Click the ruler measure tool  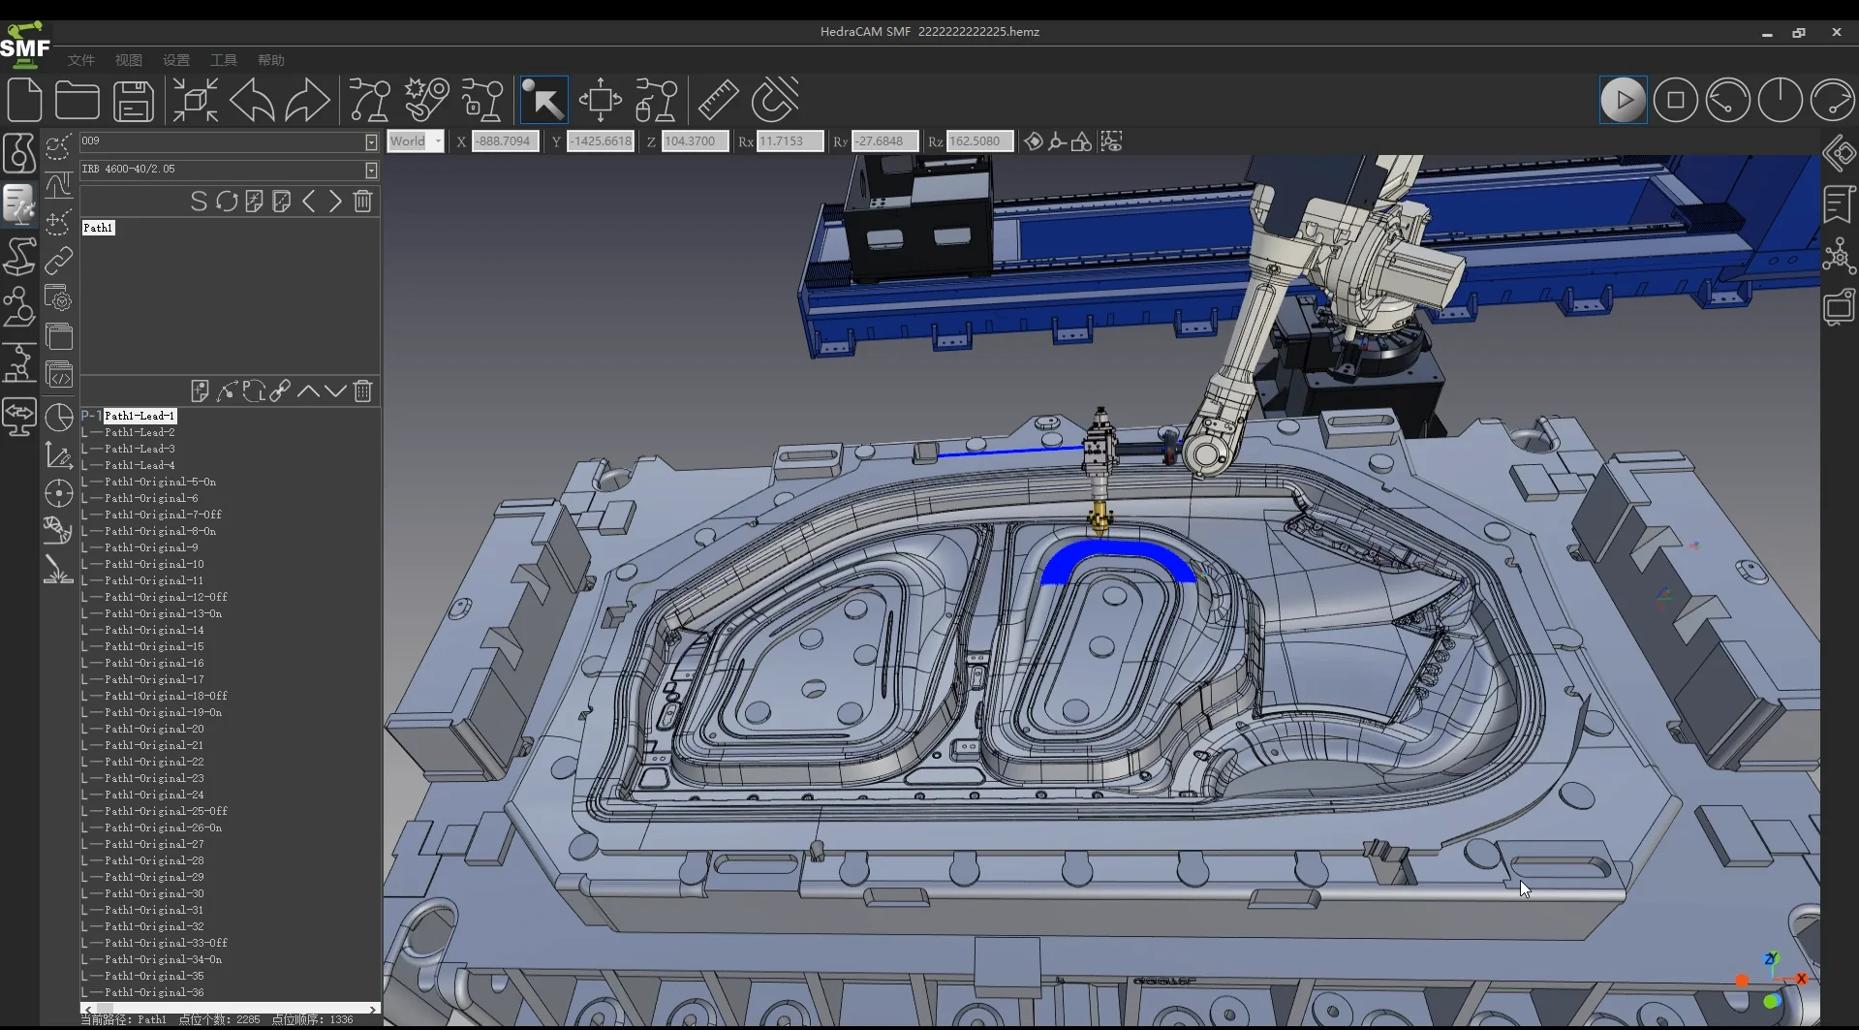point(718,100)
